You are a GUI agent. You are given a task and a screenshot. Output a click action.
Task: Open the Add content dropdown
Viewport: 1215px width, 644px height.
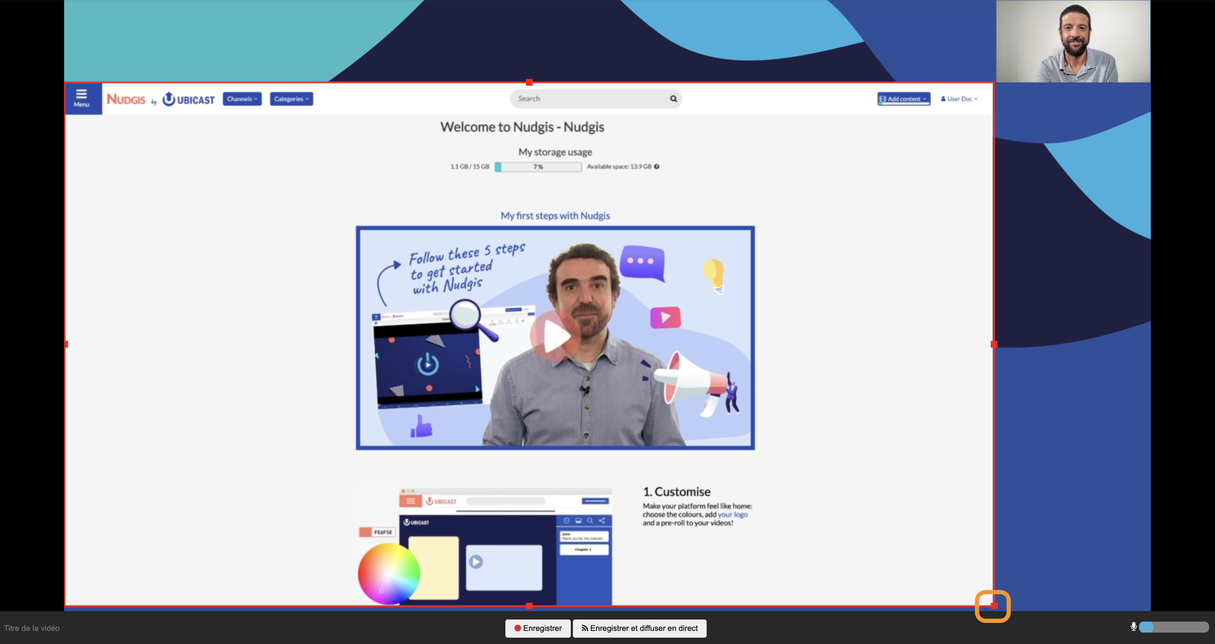click(x=904, y=99)
